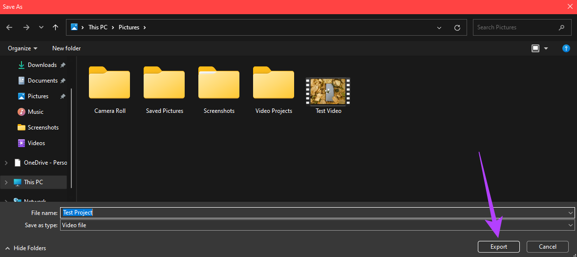Click the Export button

499,247
